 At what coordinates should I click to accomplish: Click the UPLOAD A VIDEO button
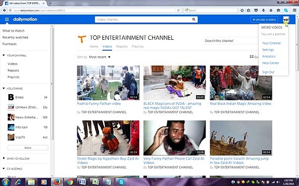tap(264, 20)
